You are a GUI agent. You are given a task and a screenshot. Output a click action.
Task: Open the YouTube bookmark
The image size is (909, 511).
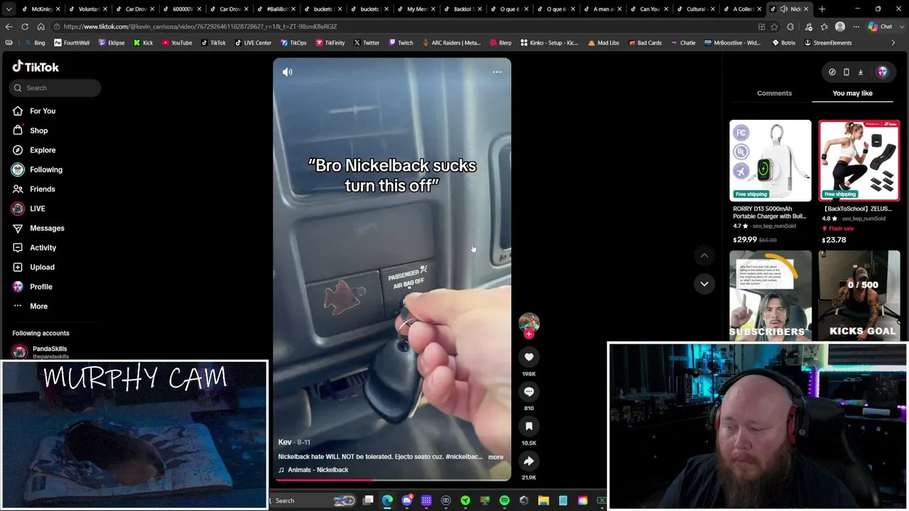coord(177,43)
